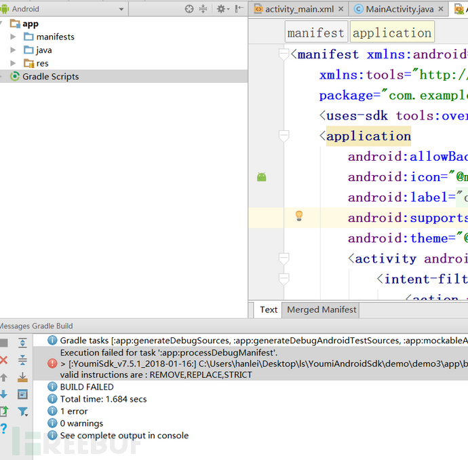Screen dimensions: 468x460
Task: Click the application breadcrumb
Action: (x=392, y=33)
